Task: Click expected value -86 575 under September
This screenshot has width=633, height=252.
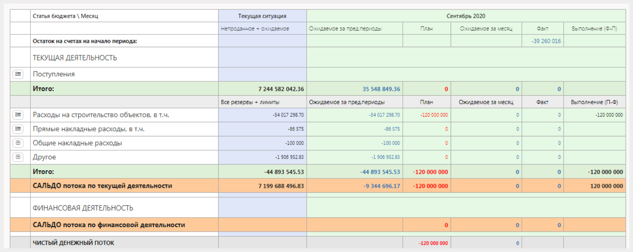Action: pyautogui.click(x=392, y=129)
